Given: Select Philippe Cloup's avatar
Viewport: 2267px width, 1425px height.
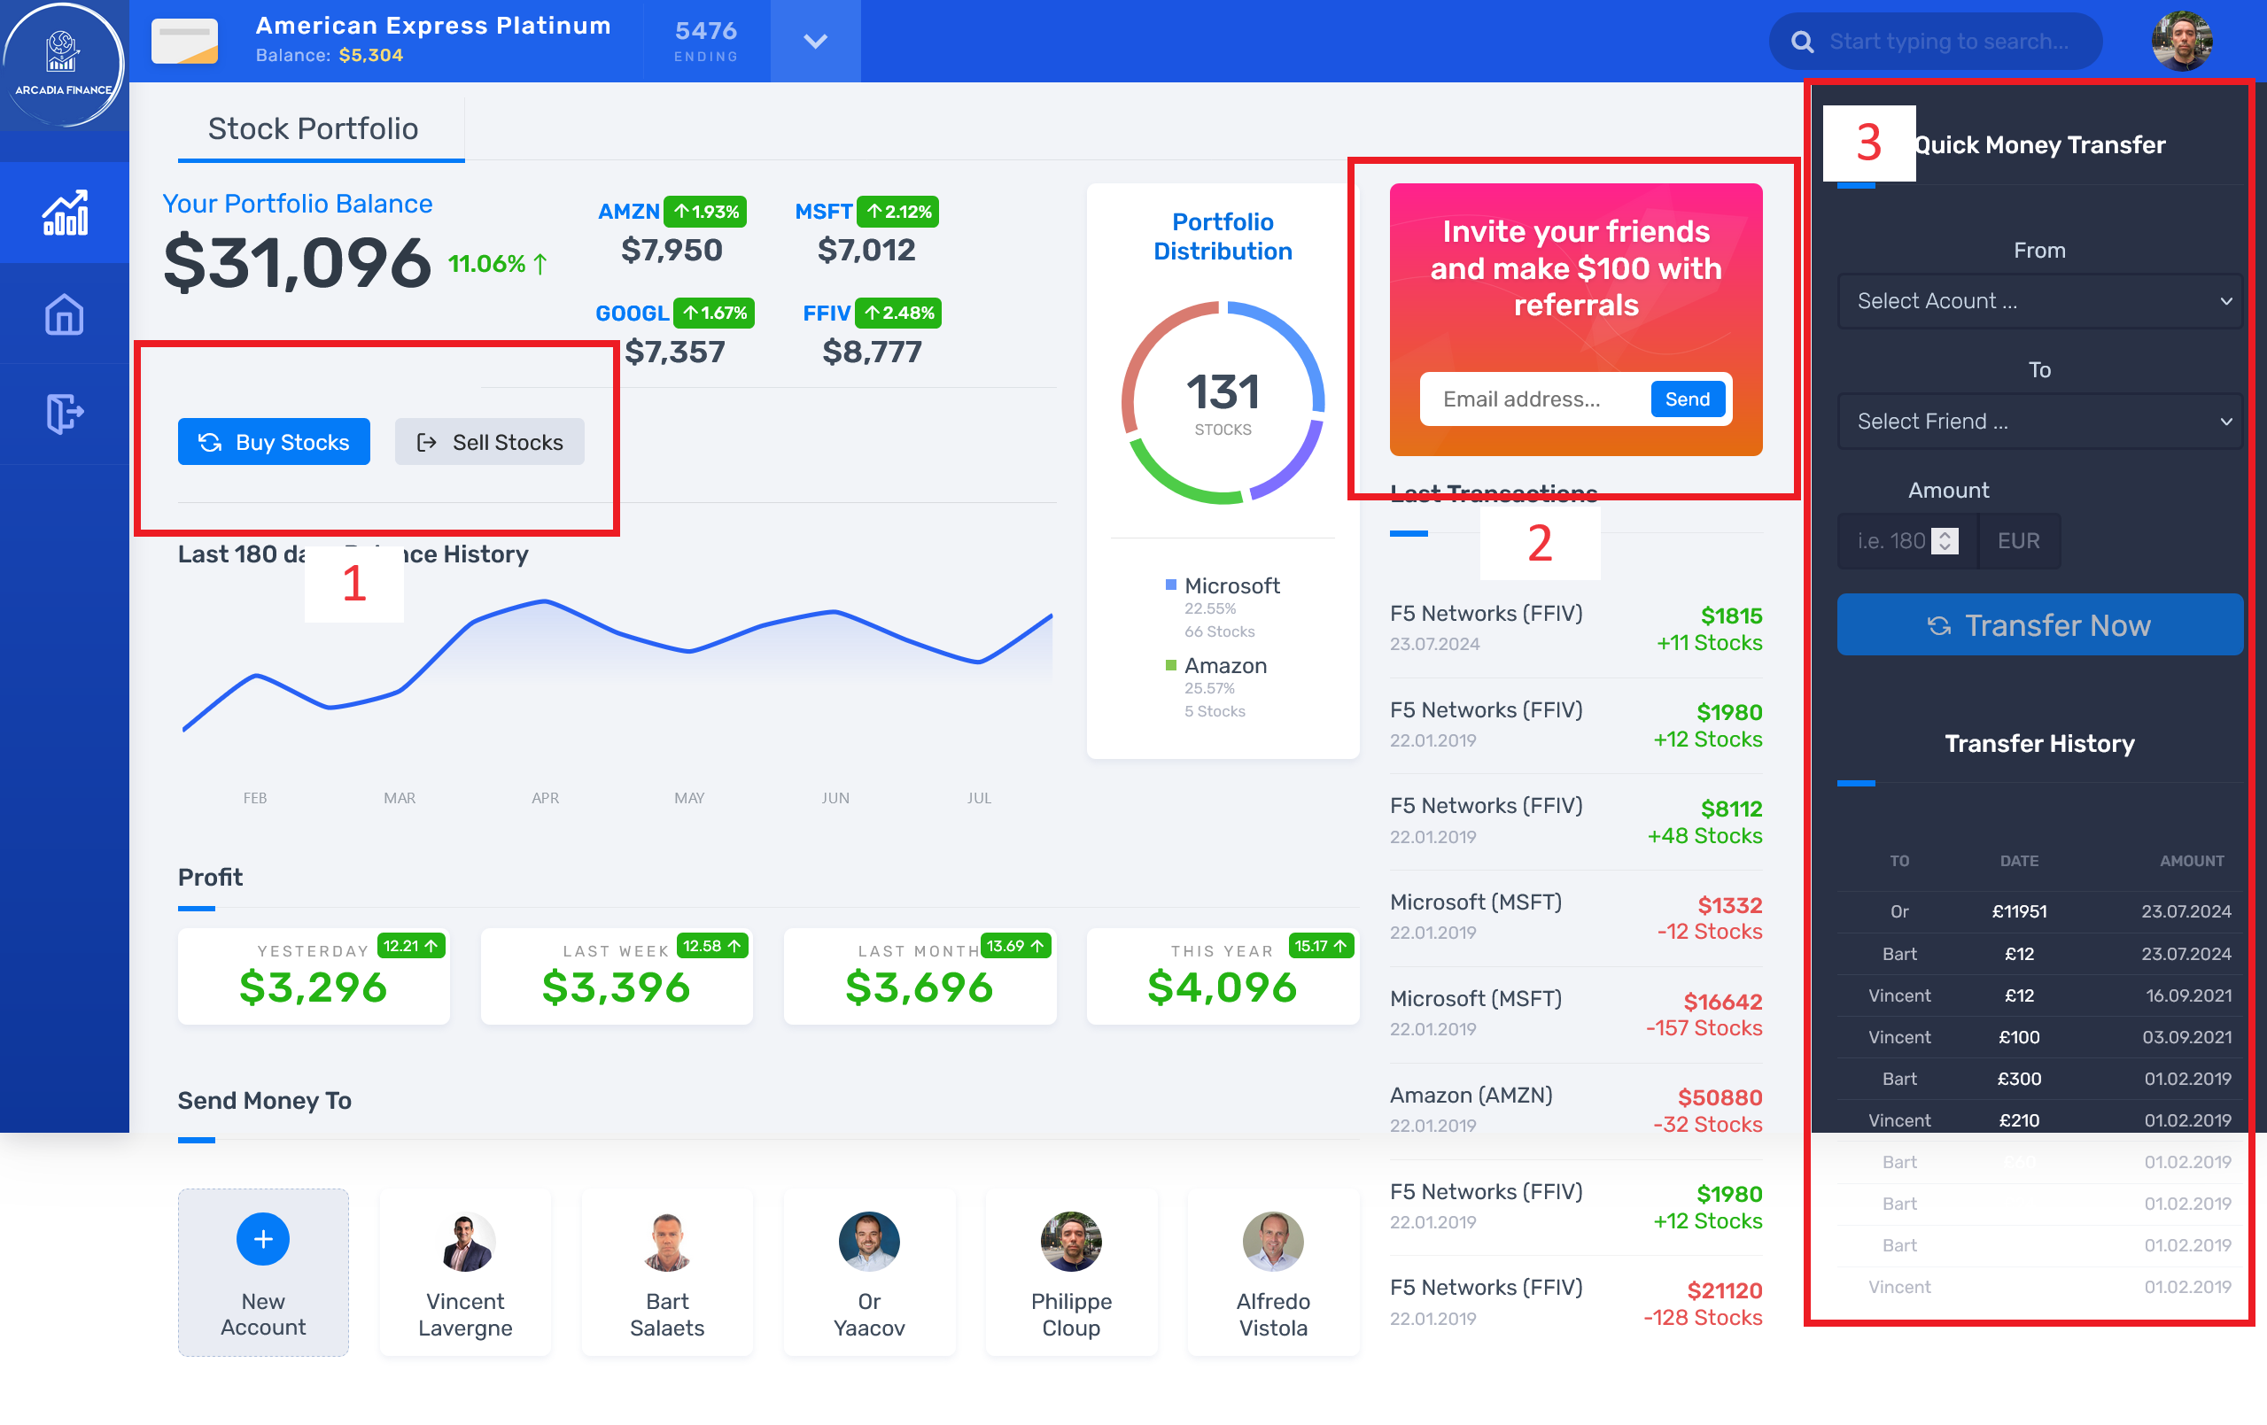Looking at the screenshot, I should [1071, 1243].
